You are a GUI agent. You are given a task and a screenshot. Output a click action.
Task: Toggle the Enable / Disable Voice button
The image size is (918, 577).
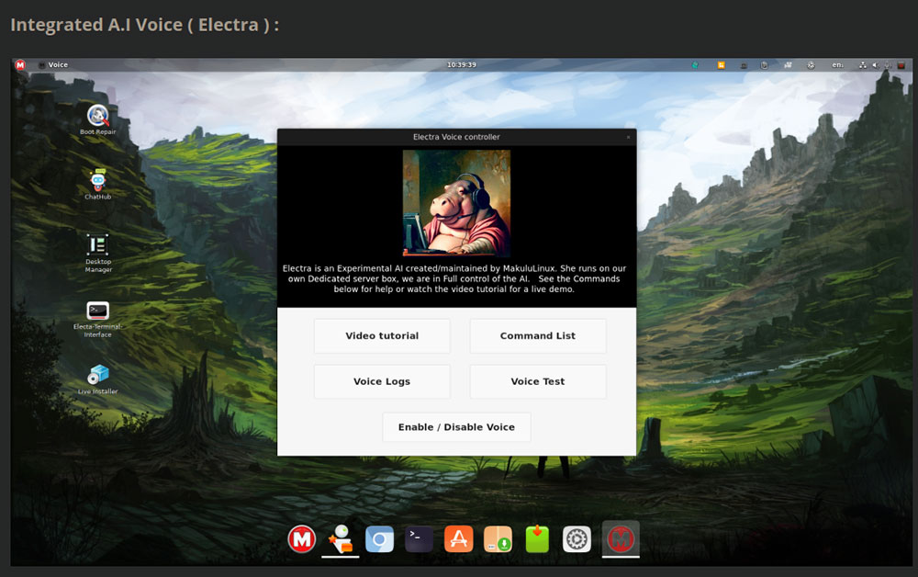tap(456, 427)
